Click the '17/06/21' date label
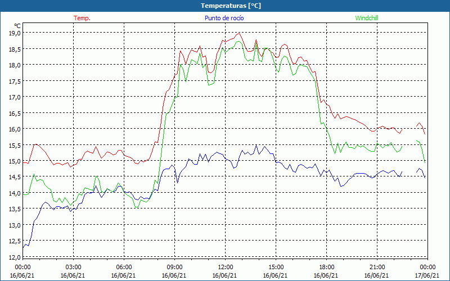 click(x=427, y=275)
